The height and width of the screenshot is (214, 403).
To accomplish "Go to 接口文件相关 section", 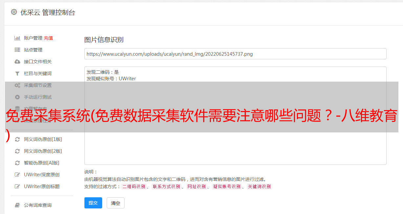I will tap(38, 62).
